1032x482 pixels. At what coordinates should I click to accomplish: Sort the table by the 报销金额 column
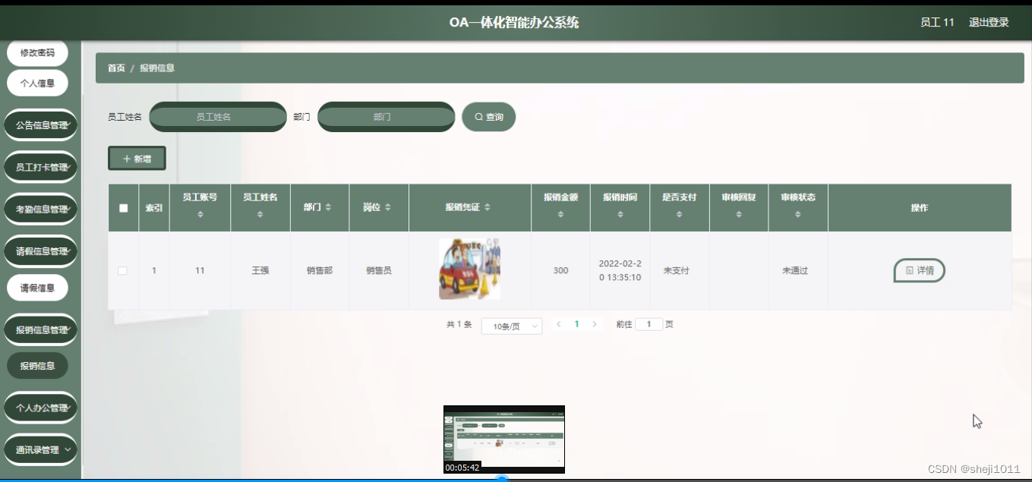coord(560,216)
